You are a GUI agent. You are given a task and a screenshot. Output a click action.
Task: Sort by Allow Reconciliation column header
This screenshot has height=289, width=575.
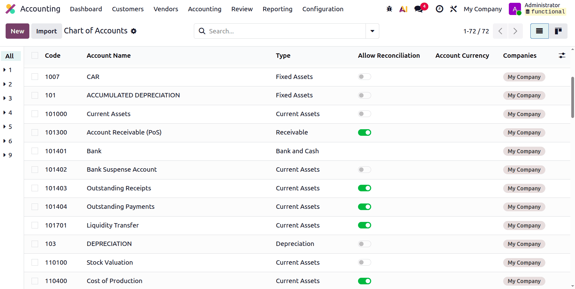point(389,56)
